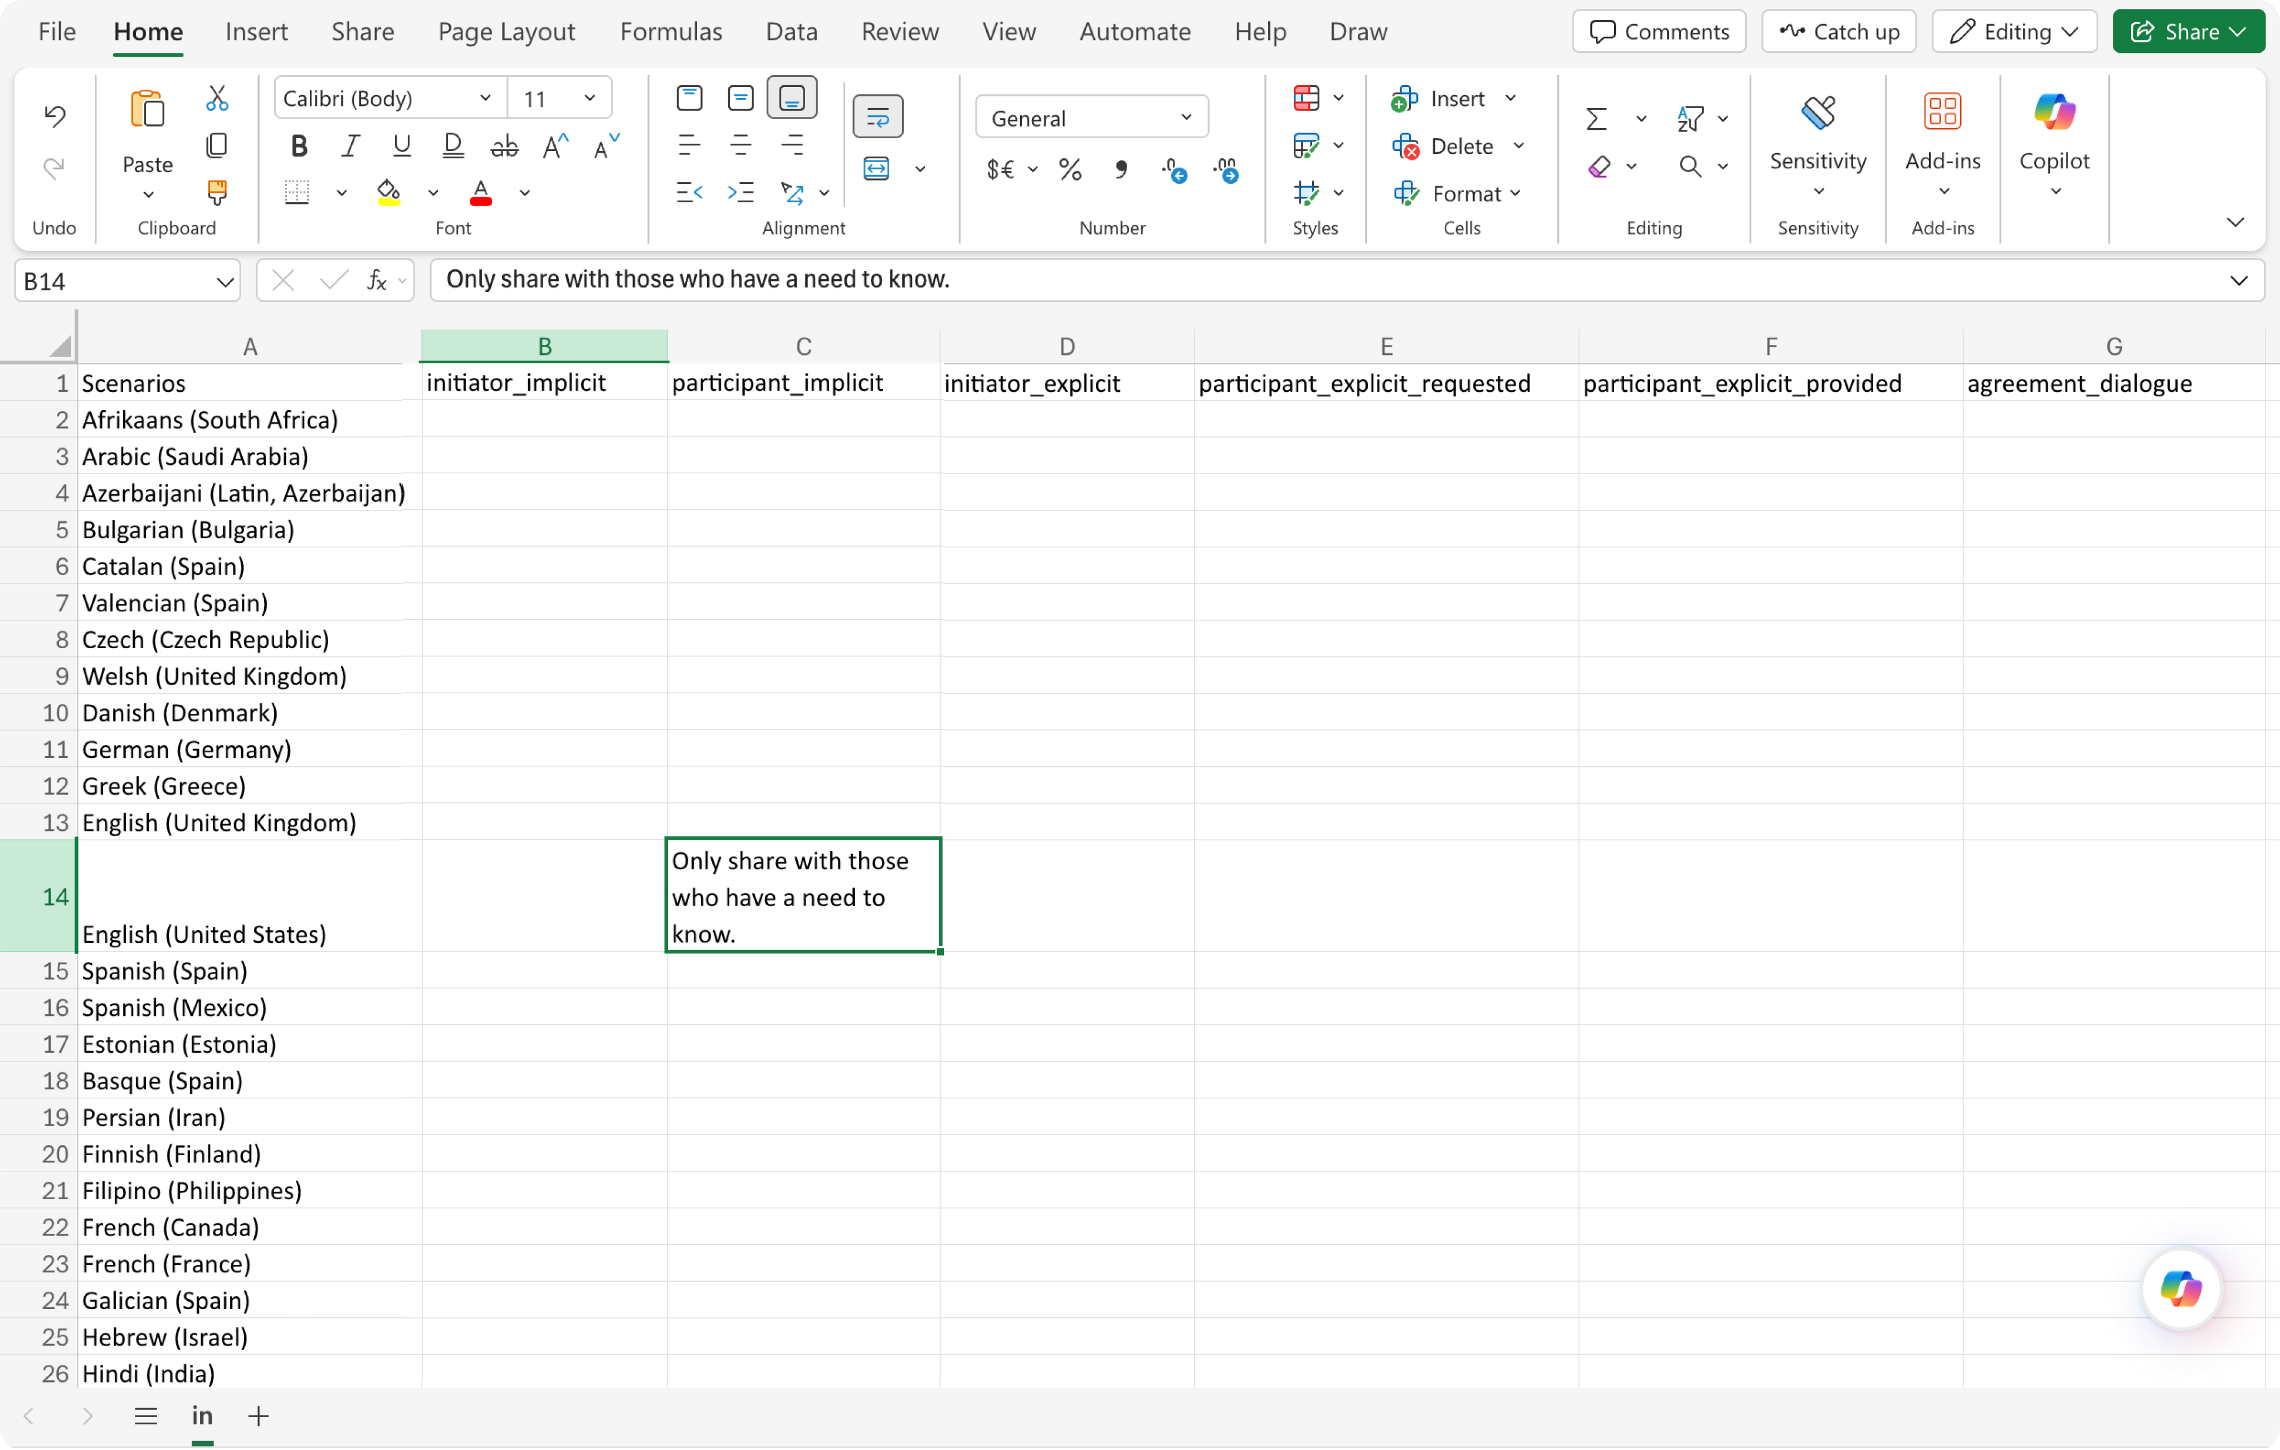The height and width of the screenshot is (1450, 2280).
Task: Increase indent
Action: coord(740,192)
